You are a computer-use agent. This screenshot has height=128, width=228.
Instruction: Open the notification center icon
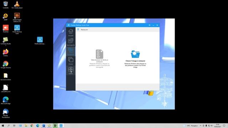tap(224, 126)
